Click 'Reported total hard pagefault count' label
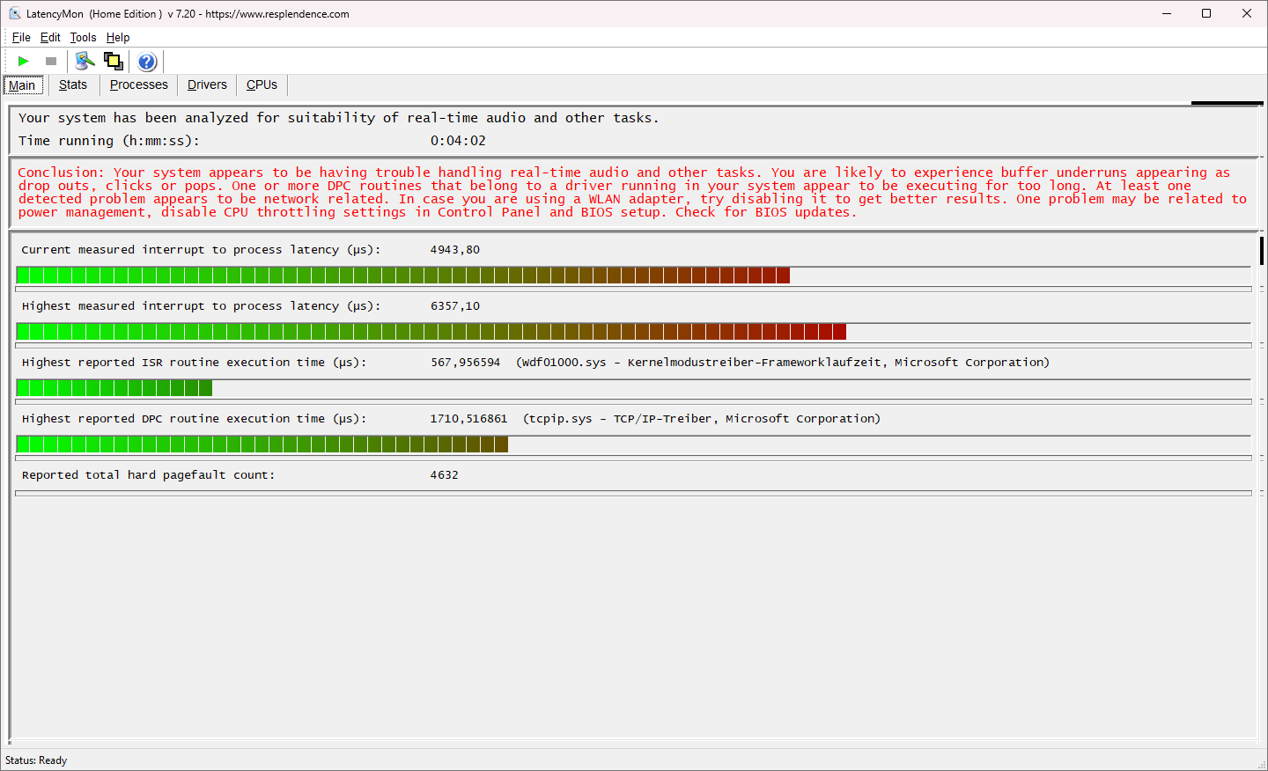The image size is (1268, 771). pos(148,475)
